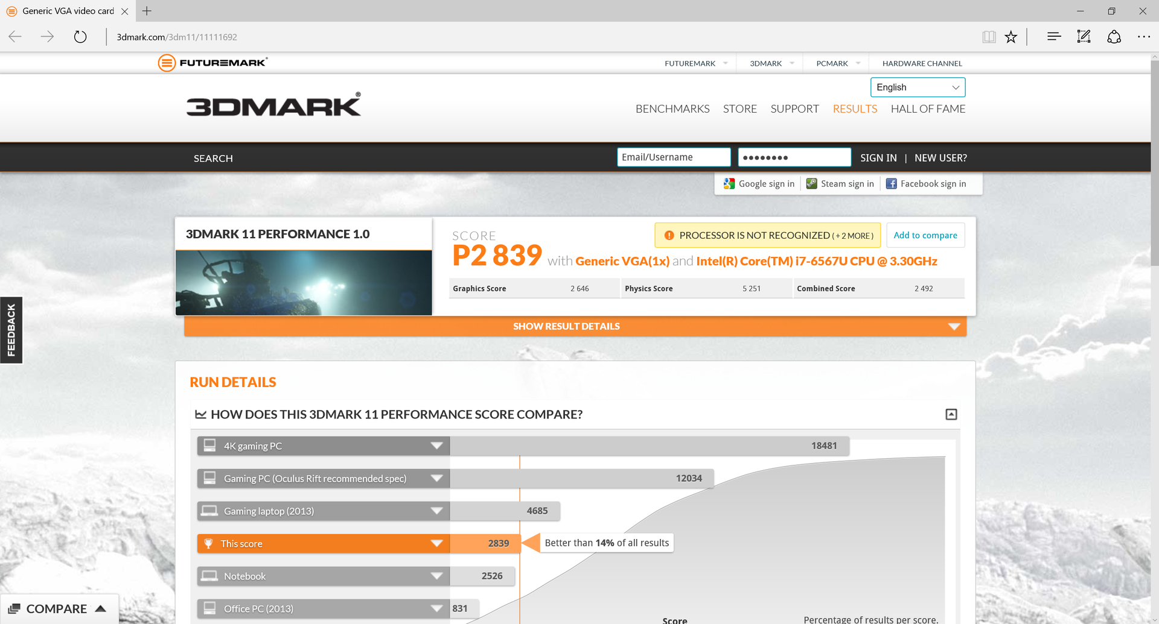Click the Gaming laptop icon
The image size is (1159, 624).
coord(209,511)
